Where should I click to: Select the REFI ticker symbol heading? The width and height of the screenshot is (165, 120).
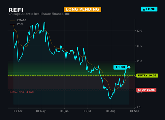pyautogui.click(x=16, y=10)
